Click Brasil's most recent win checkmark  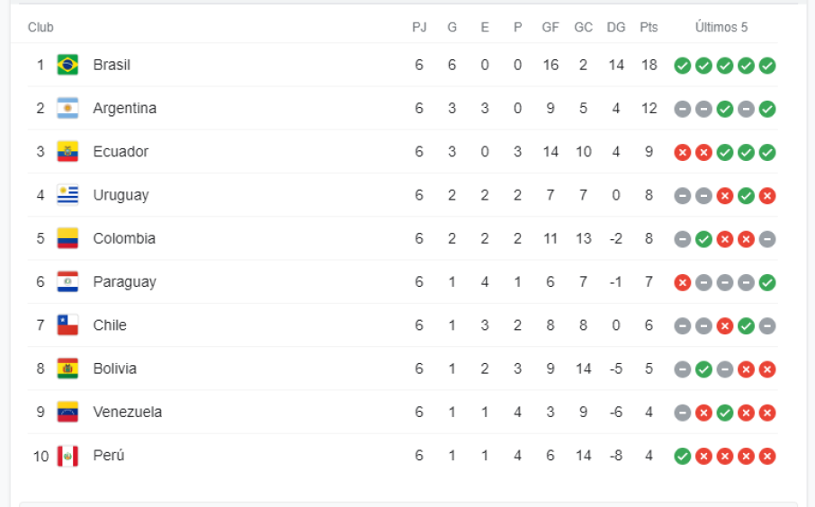pos(767,66)
